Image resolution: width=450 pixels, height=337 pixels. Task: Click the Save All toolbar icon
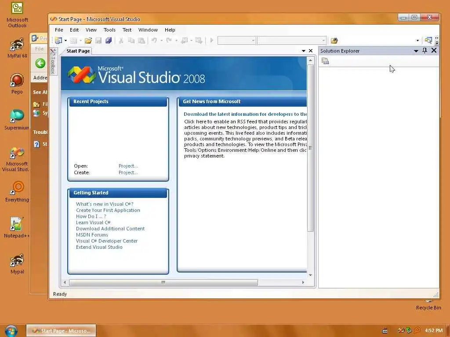109,40
